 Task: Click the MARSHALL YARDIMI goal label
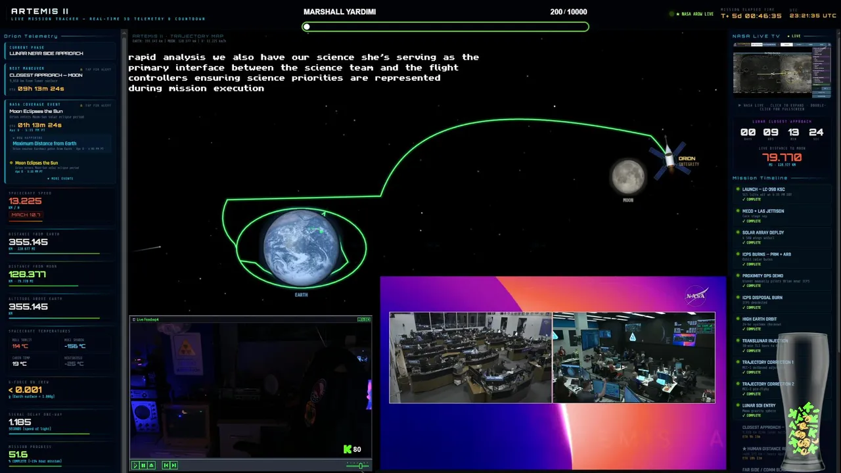(x=340, y=12)
